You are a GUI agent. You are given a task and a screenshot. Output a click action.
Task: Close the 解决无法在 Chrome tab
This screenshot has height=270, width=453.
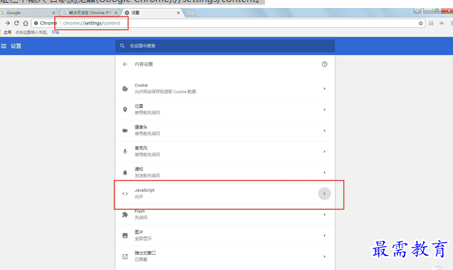[116, 13]
